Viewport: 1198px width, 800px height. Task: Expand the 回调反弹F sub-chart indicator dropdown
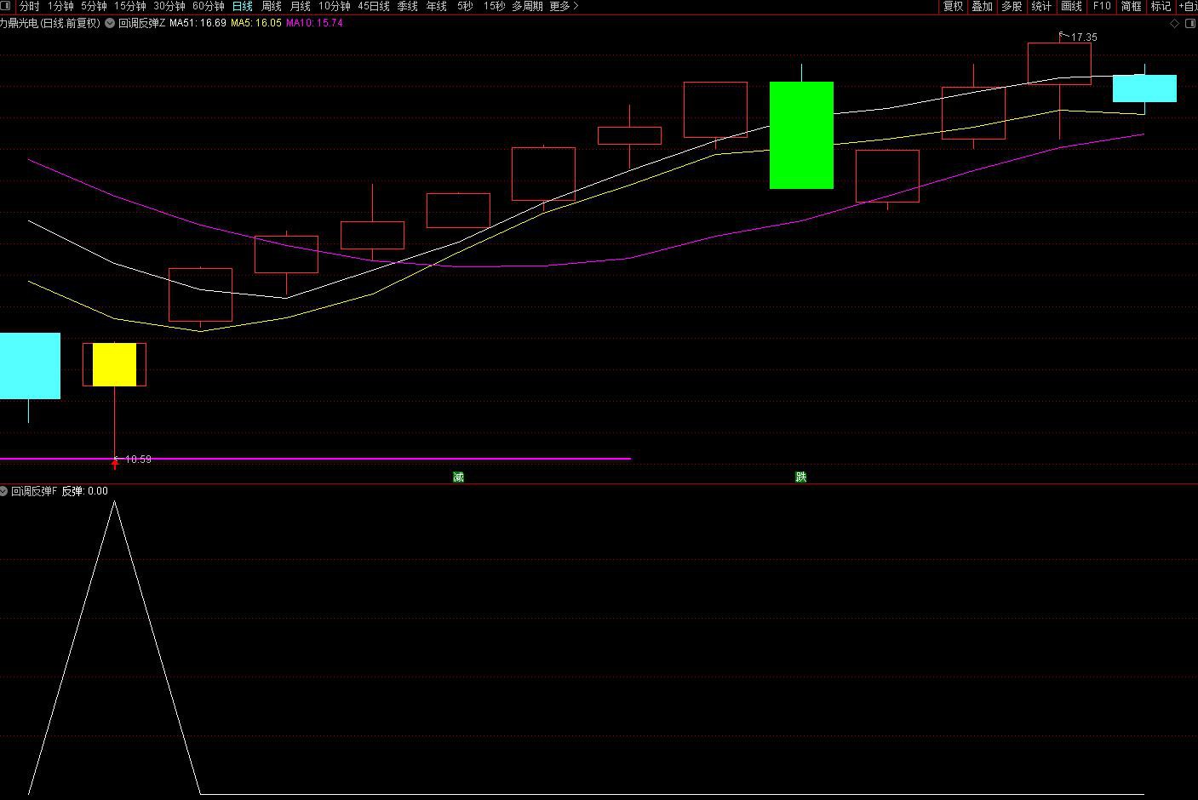(4, 491)
